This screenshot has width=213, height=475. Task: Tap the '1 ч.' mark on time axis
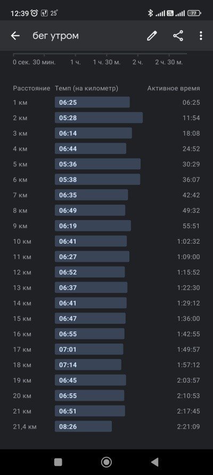pyautogui.click(x=76, y=63)
